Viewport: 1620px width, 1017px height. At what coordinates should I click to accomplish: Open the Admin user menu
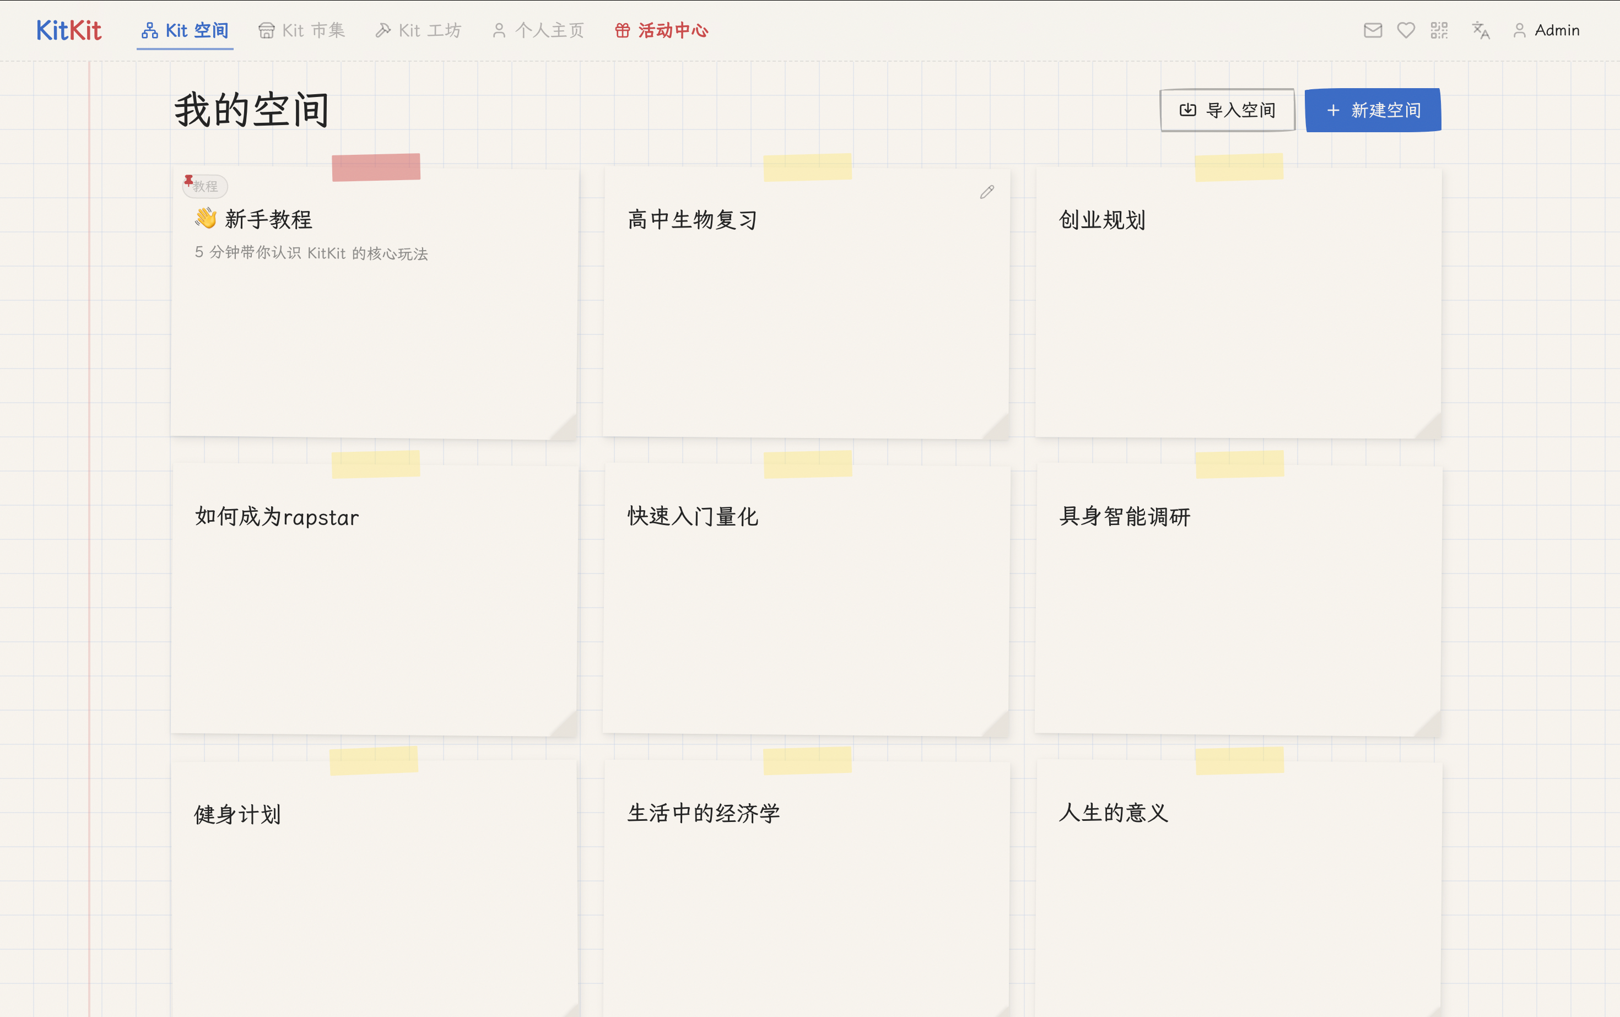[1546, 30]
